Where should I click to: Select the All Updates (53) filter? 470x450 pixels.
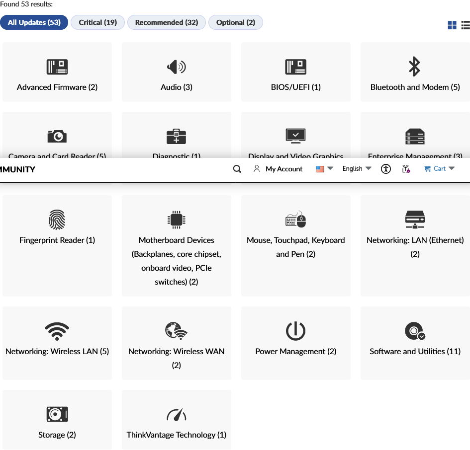click(34, 22)
